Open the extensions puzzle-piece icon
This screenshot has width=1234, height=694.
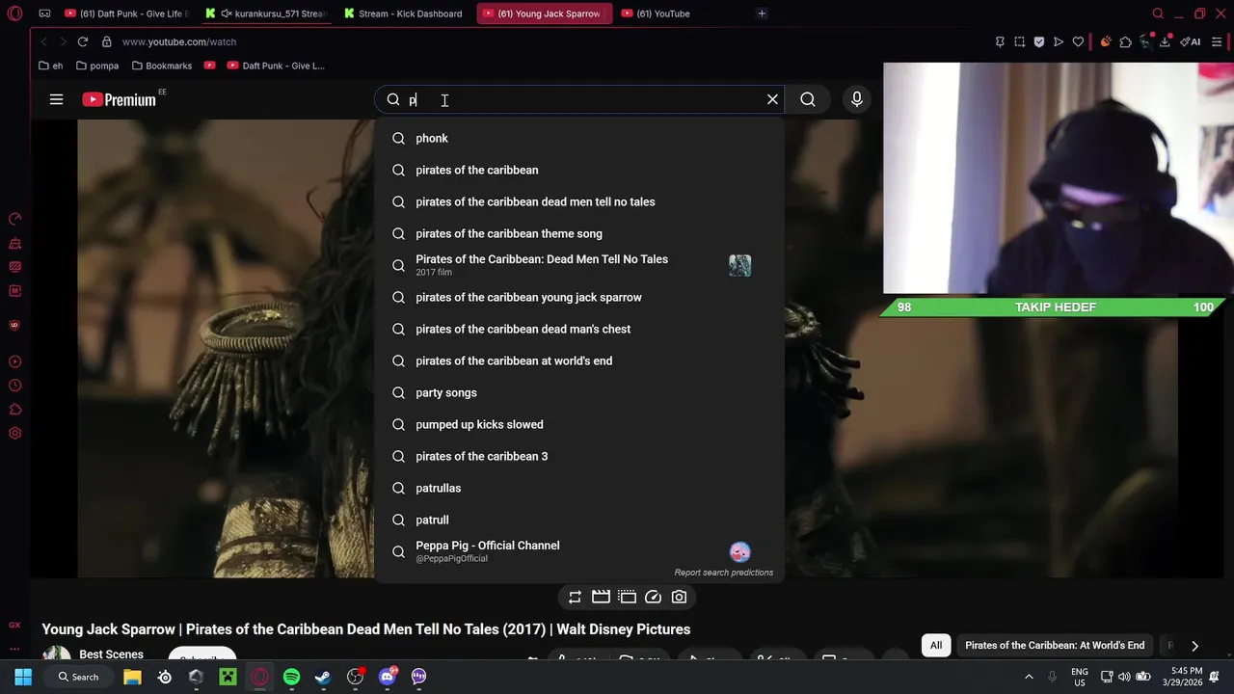(x=1125, y=41)
